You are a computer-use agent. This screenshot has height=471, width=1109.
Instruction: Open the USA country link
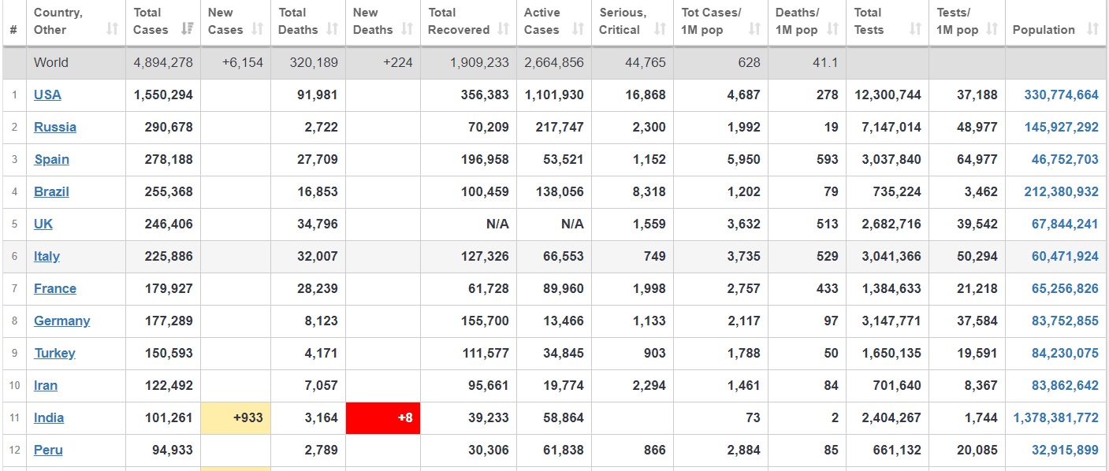tap(47, 95)
